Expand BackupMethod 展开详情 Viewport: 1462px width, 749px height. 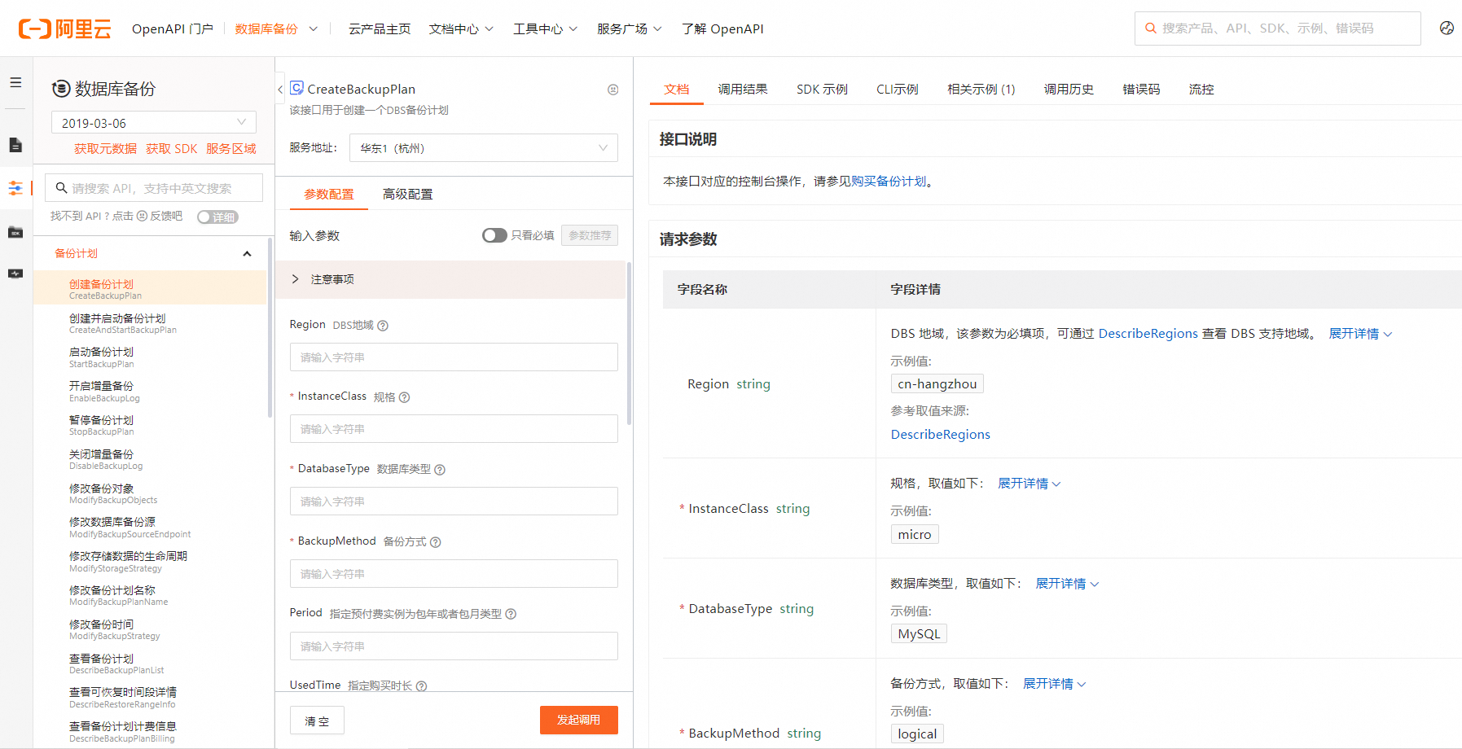point(1055,684)
